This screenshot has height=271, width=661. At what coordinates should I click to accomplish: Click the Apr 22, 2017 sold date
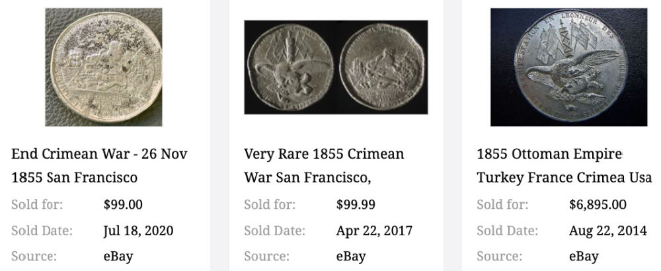point(374,231)
